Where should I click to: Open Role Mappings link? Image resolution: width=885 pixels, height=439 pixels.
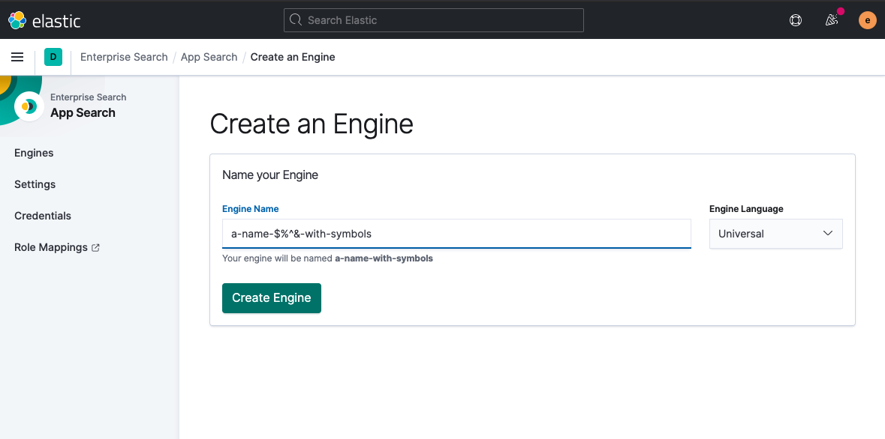coord(51,247)
